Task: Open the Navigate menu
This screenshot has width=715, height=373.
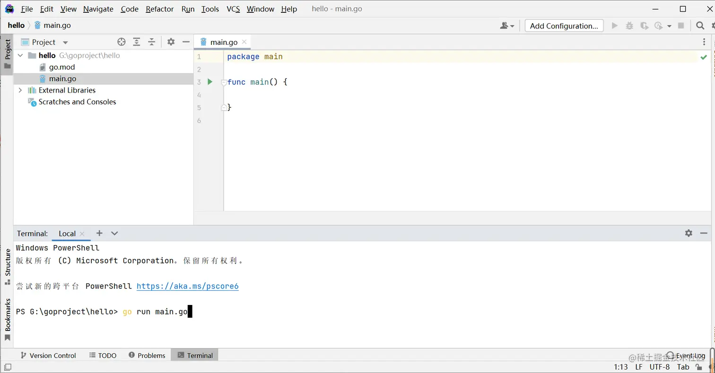Action: 98,9
